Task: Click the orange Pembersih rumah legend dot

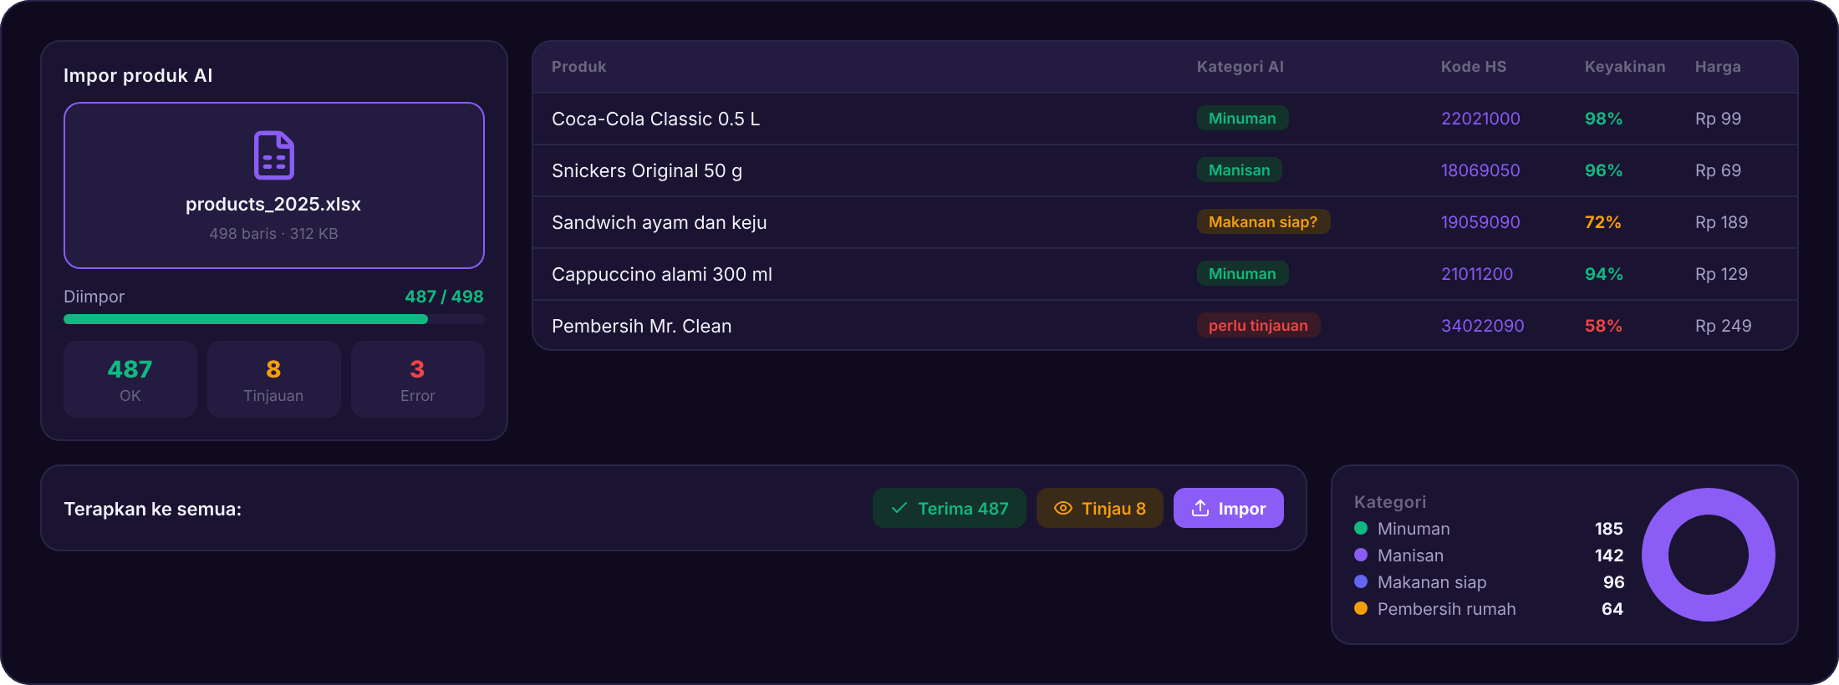Action: 1361,608
